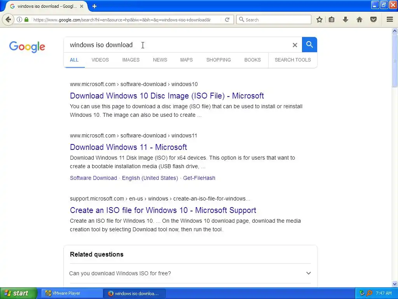This screenshot has height=299, width=398.
Task: Open SEARCH TOOLS options
Action: point(293,60)
